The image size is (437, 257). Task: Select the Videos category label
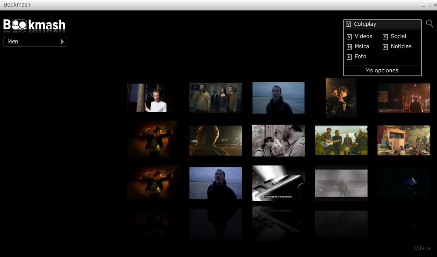click(363, 36)
